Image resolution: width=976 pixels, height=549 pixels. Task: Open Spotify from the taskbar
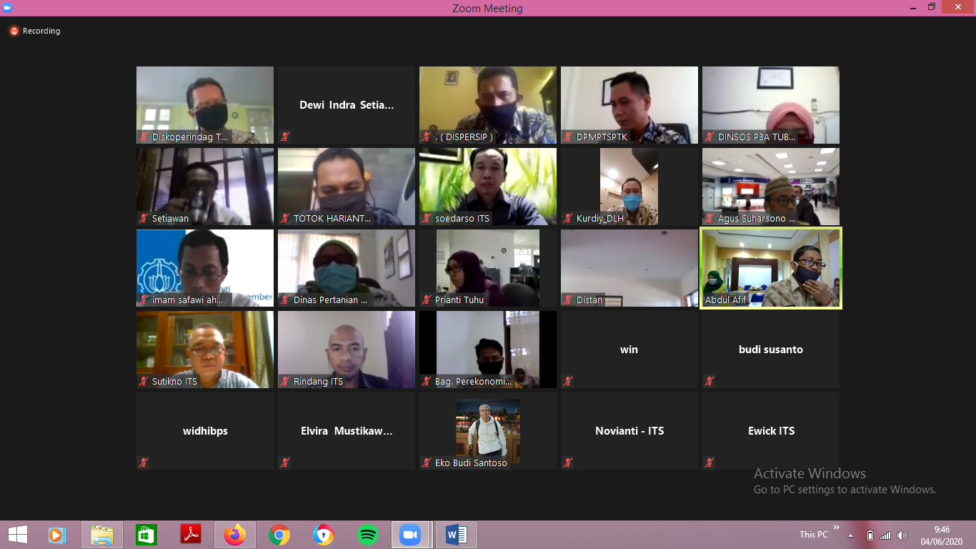click(x=368, y=535)
